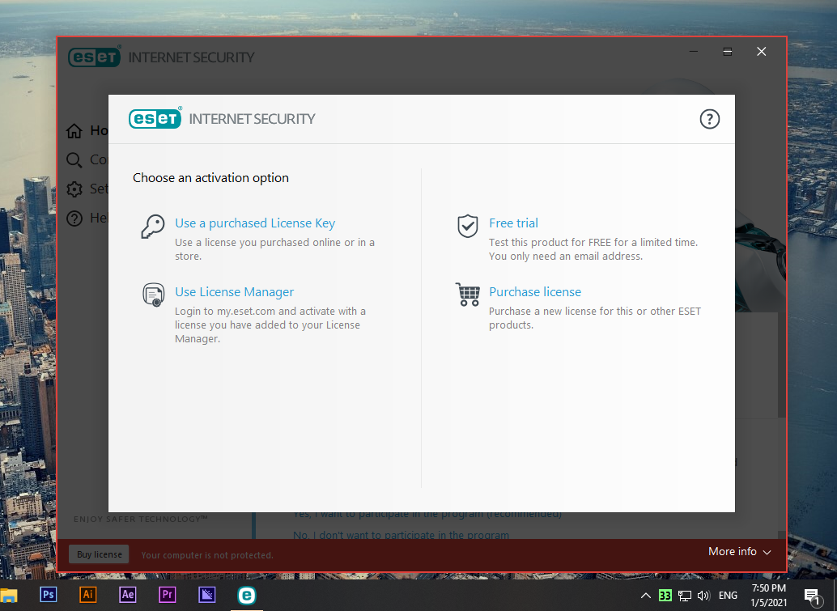837x611 pixels.
Task: Open the Action Center notification icon
Action: point(812,596)
